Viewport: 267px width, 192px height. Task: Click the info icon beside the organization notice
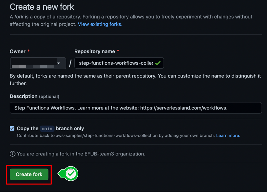click(x=13, y=154)
